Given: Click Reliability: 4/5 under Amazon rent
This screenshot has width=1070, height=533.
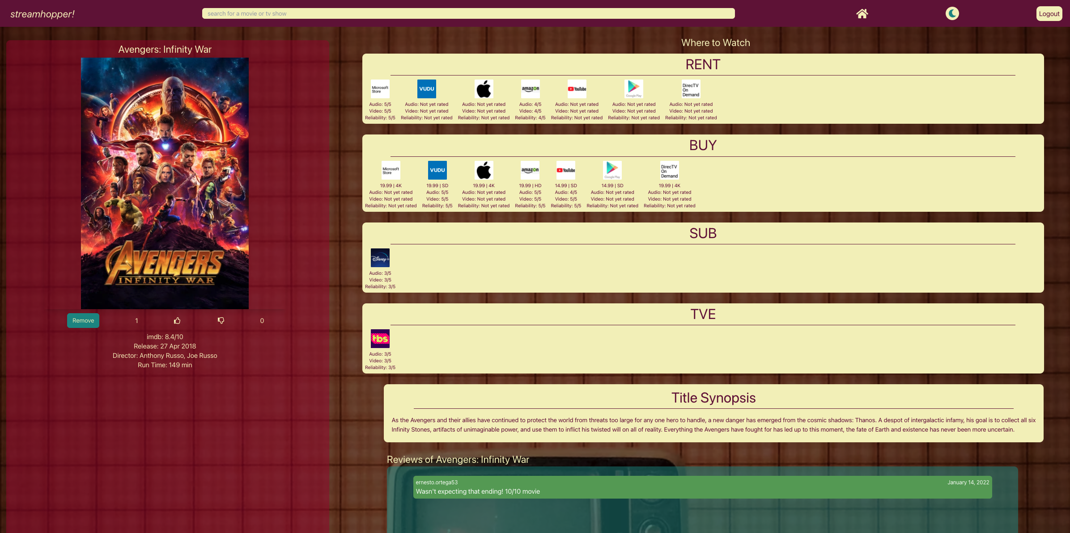Looking at the screenshot, I should click(530, 118).
